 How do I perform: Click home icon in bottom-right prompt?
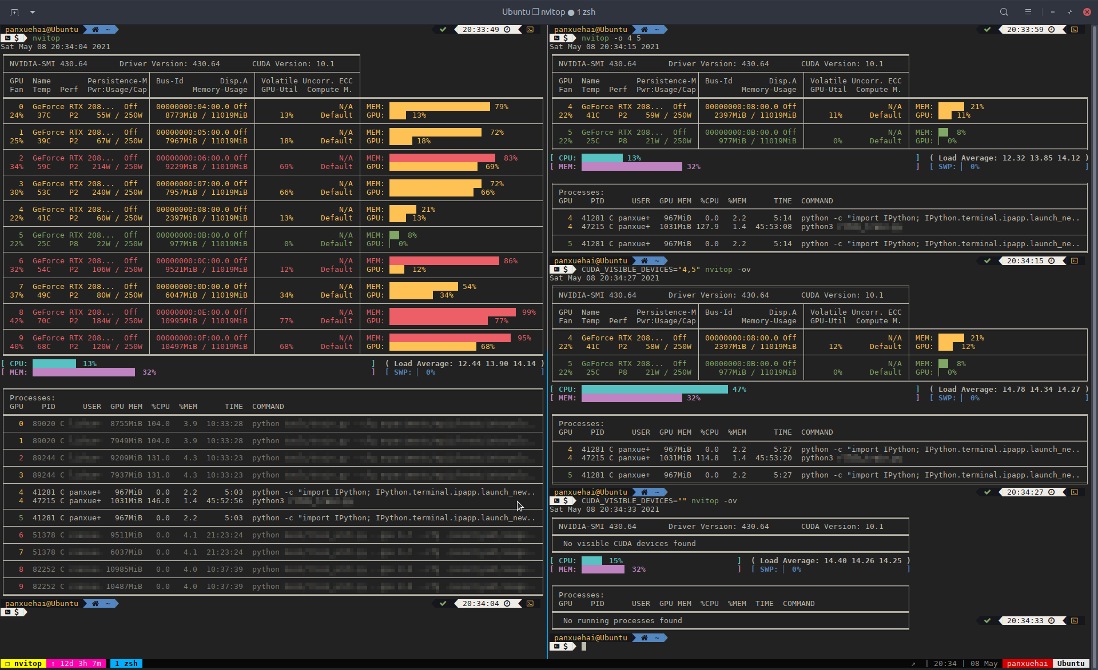(x=644, y=638)
